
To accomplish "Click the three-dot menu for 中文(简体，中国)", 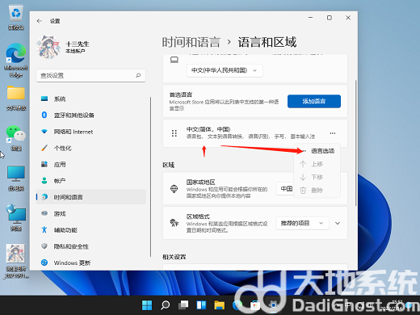I will [x=333, y=133].
